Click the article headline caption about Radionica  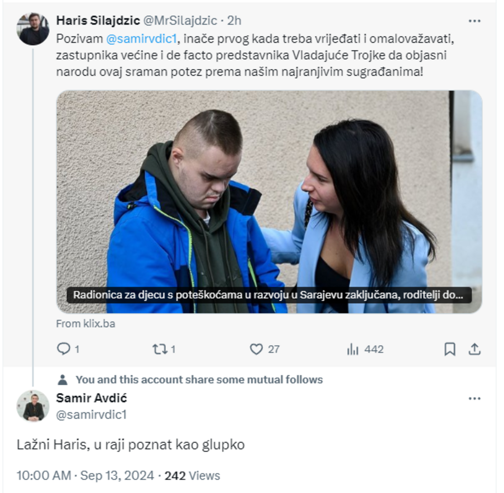269,295
